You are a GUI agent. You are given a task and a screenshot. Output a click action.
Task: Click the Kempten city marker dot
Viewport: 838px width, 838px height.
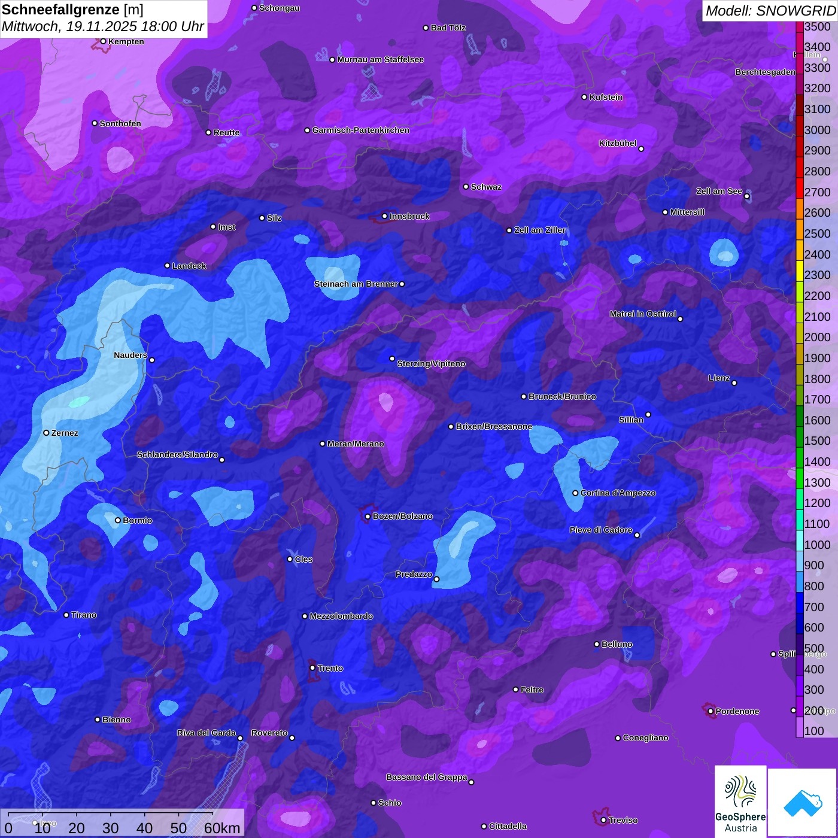(103, 41)
